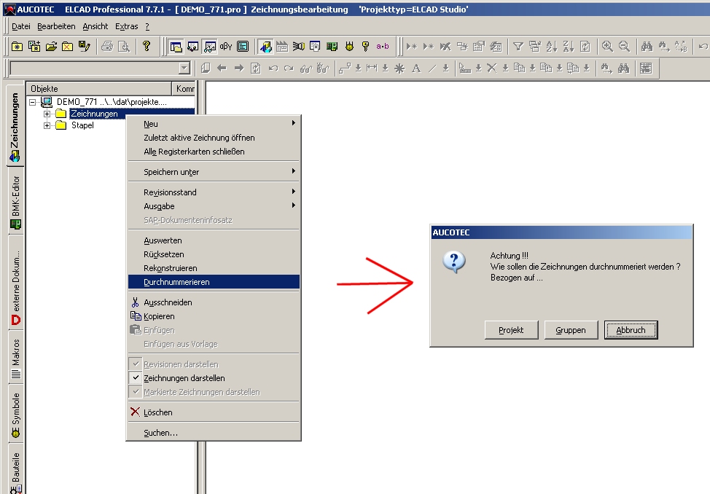
Task: Open help via yellow question mark icon
Action: (x=147, y=46)
